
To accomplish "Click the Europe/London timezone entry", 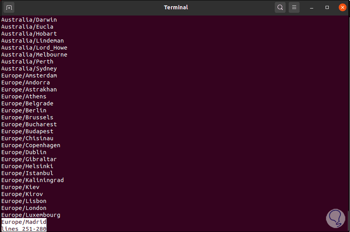I will (x=24, y=208).
